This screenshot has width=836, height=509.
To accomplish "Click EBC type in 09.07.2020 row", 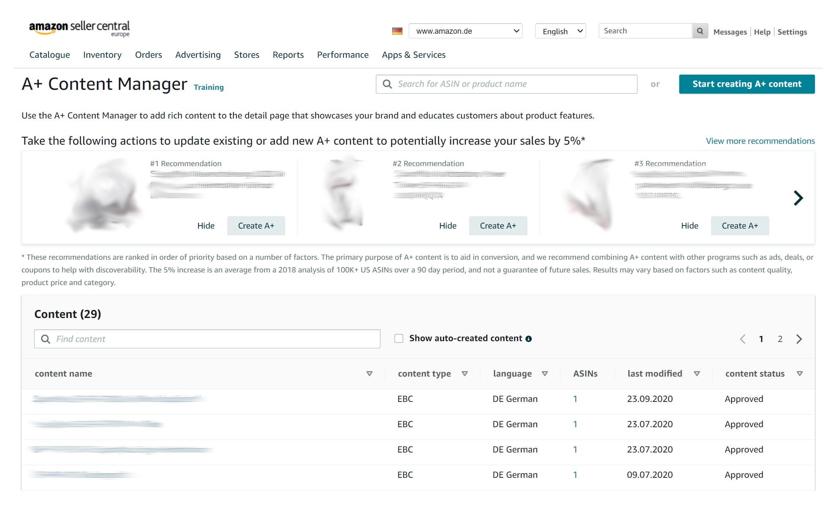I will (405, 475).
